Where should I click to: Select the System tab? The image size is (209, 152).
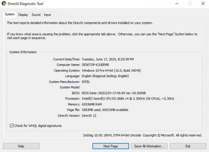click(x=10, y=14)
